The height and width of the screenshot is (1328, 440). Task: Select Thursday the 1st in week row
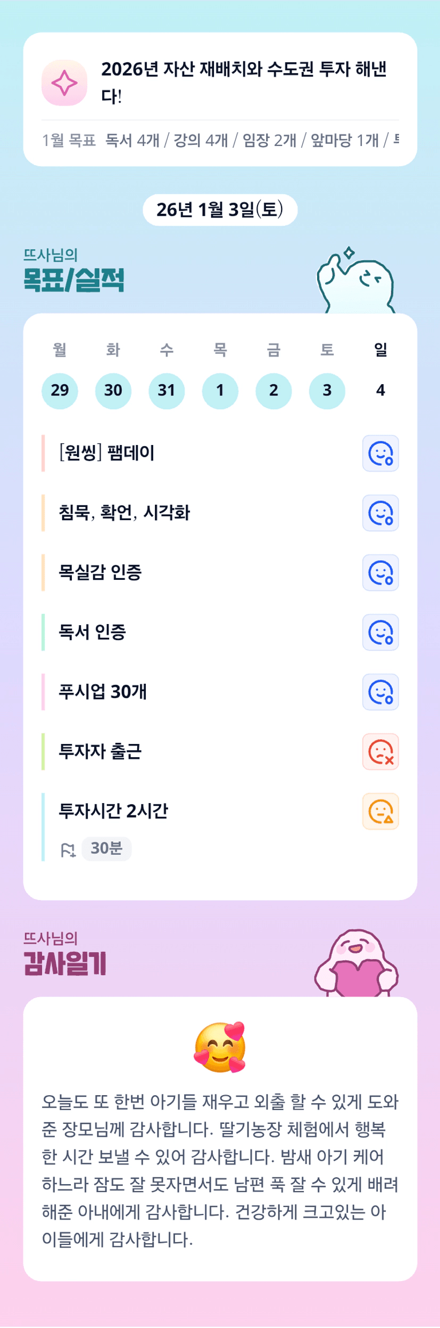pos(220,391)
